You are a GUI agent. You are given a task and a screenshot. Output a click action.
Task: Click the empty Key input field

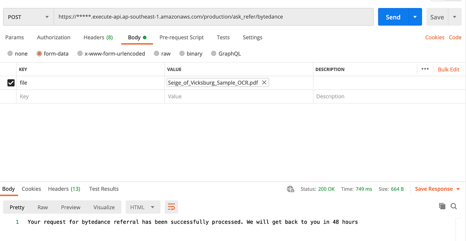[x=91, y=96]
